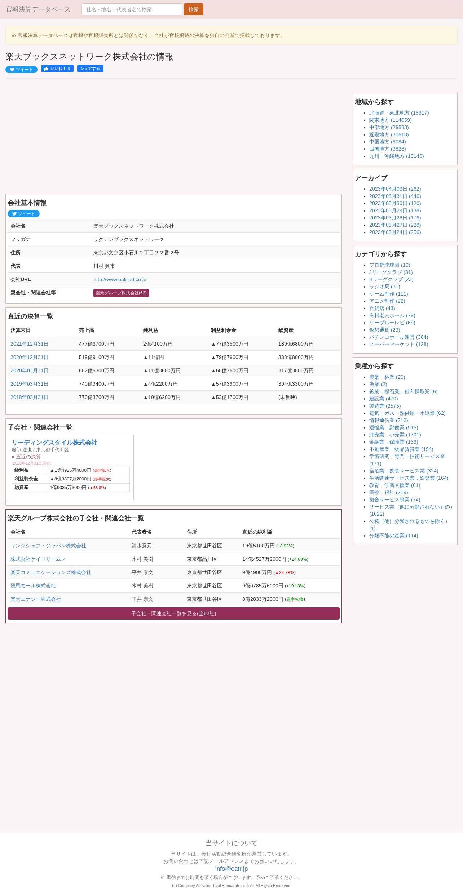Open category ゲーム制作 (111)

[x=388, y=294]
